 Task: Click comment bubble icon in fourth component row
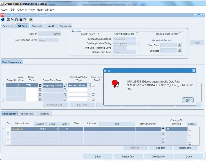[65, 100]
